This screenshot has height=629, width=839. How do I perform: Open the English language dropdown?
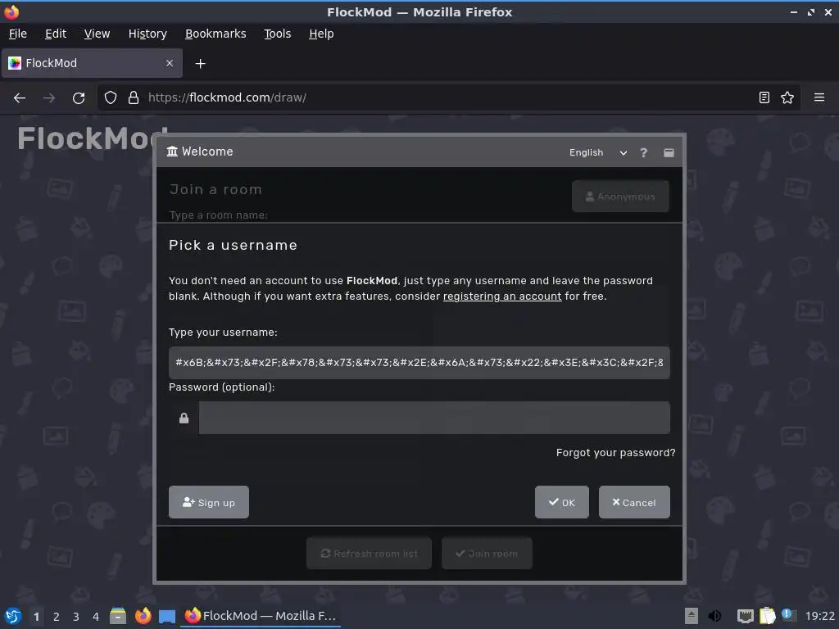coord(597,153)
